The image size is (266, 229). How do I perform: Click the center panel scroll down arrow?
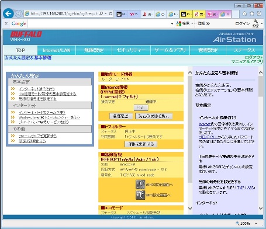click(190, 209)
